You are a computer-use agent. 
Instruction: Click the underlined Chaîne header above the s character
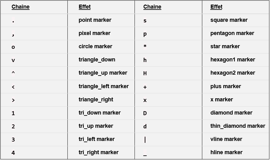pyautogui.click(x=152, y=7)
